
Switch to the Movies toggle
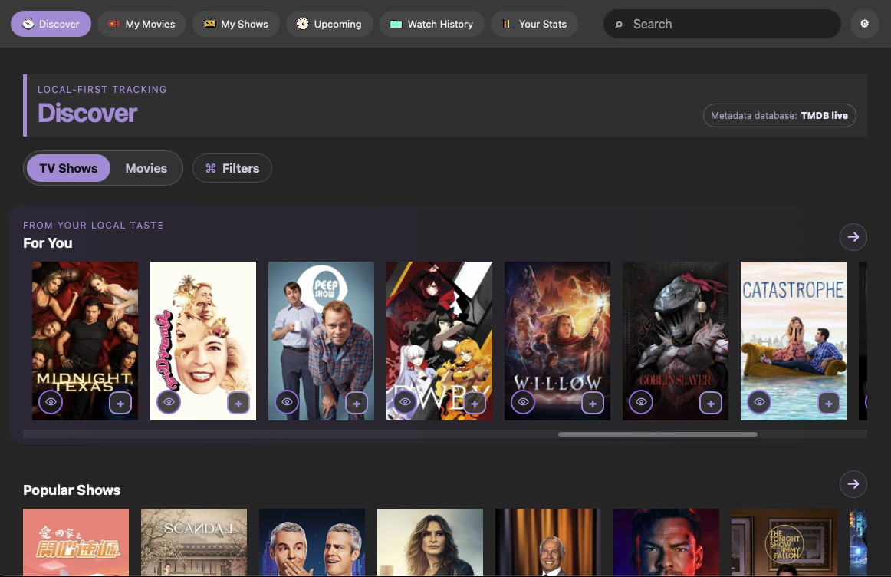[x=146, y=168]
